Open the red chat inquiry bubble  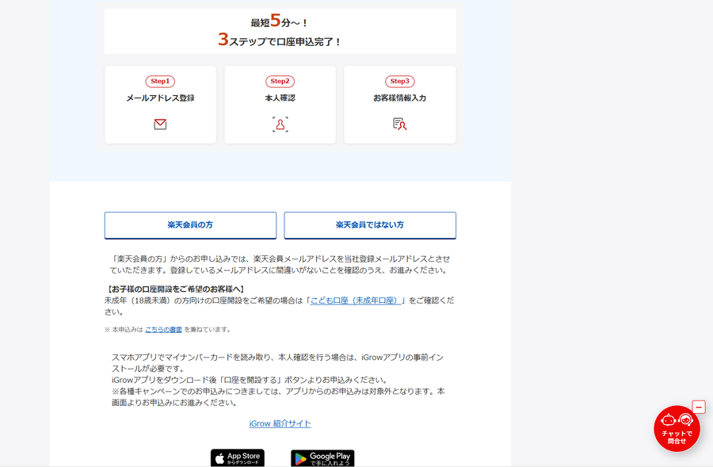677,429
